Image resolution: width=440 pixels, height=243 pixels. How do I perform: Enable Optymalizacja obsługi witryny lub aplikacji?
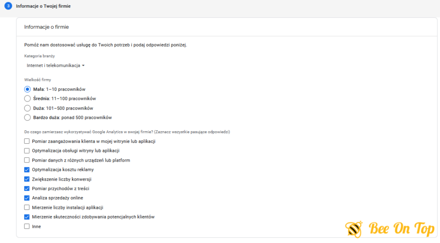click(x=27, y=151)
